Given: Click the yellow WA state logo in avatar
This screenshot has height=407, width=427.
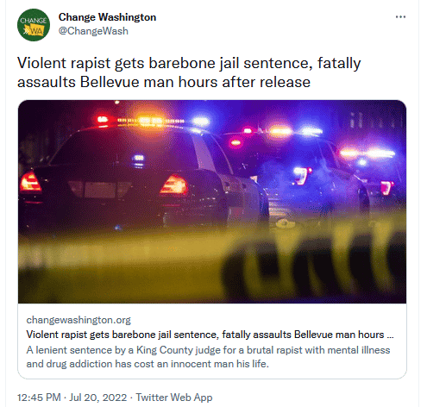Looking at the screenshot, I should click(x=34, y=30).
